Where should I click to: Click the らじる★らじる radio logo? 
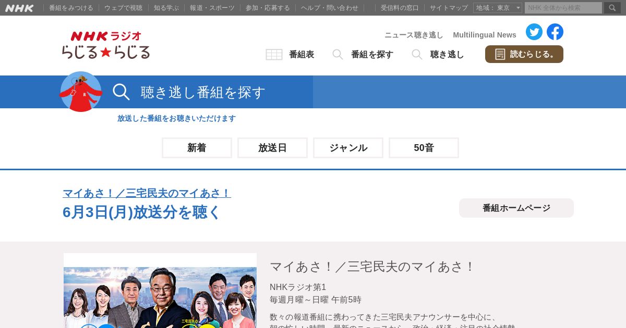tap(106, 45)
